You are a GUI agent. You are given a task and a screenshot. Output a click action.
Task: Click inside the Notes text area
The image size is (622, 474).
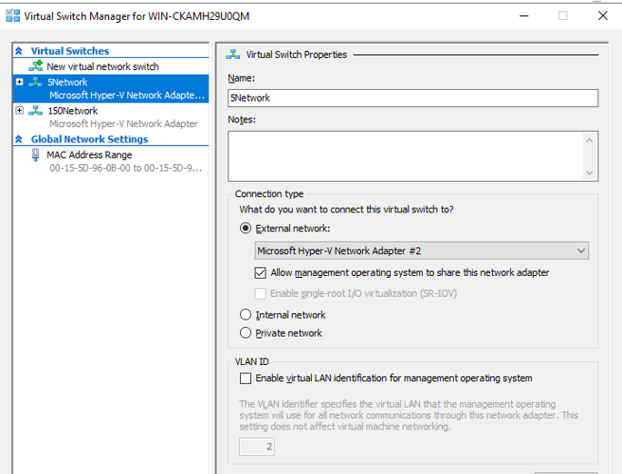(x=406, y=156)
